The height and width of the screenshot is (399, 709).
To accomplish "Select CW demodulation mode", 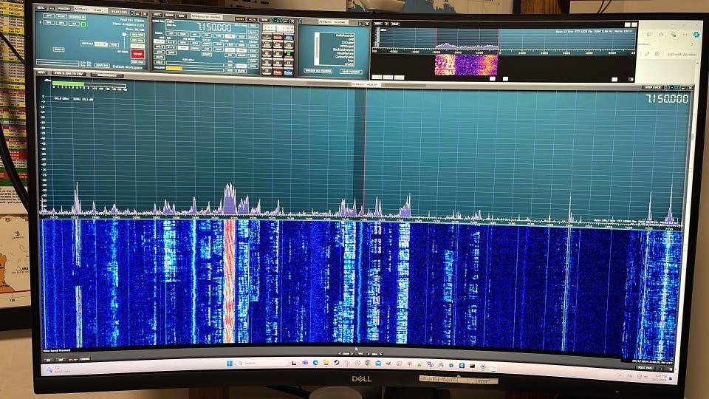I will (207, 35).
